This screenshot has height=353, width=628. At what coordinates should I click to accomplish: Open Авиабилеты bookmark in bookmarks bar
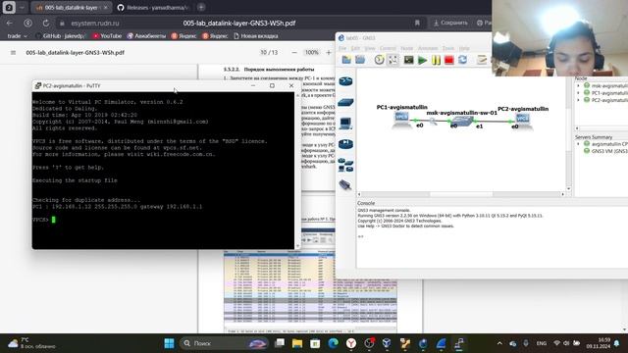coord(146,36)
